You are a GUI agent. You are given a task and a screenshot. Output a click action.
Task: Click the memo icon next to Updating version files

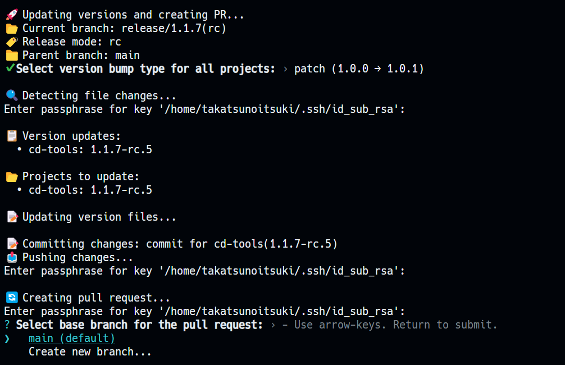coord(12,217)
